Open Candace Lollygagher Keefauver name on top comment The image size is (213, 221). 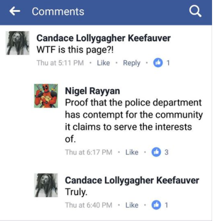[103, 39]
